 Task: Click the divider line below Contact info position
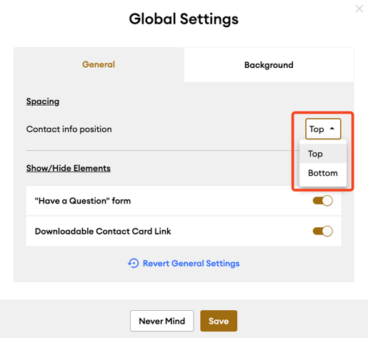159,150
